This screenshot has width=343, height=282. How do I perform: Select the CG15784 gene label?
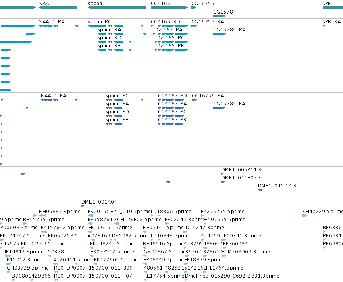click(225, 12)
